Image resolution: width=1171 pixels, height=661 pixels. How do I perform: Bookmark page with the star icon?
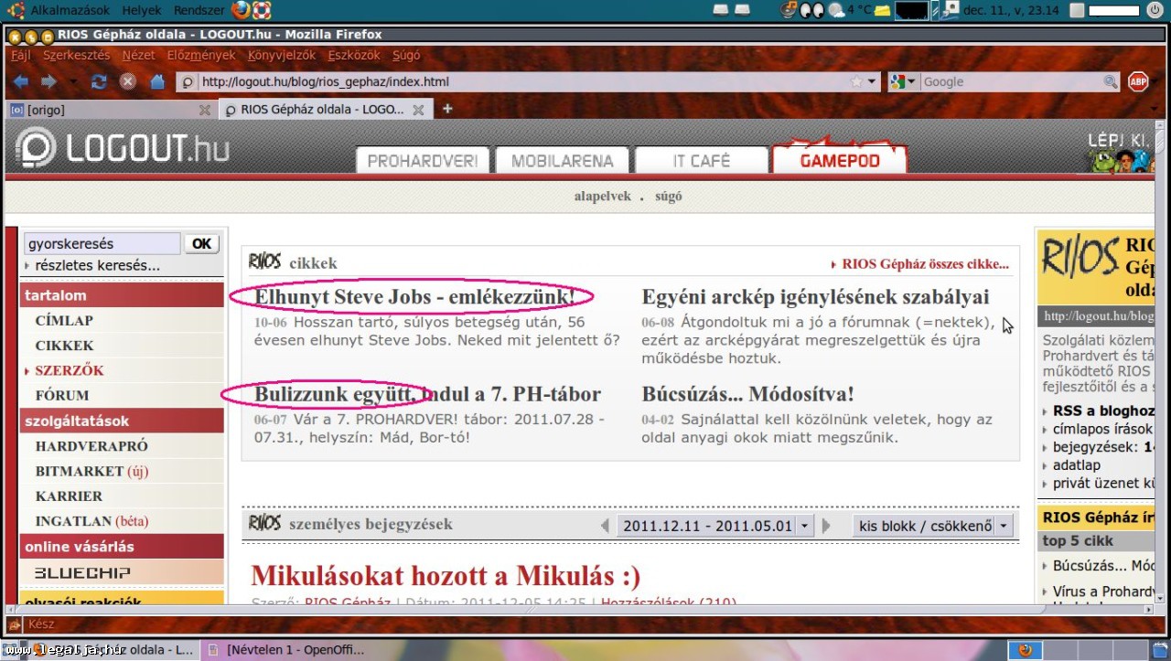(856, 81)
